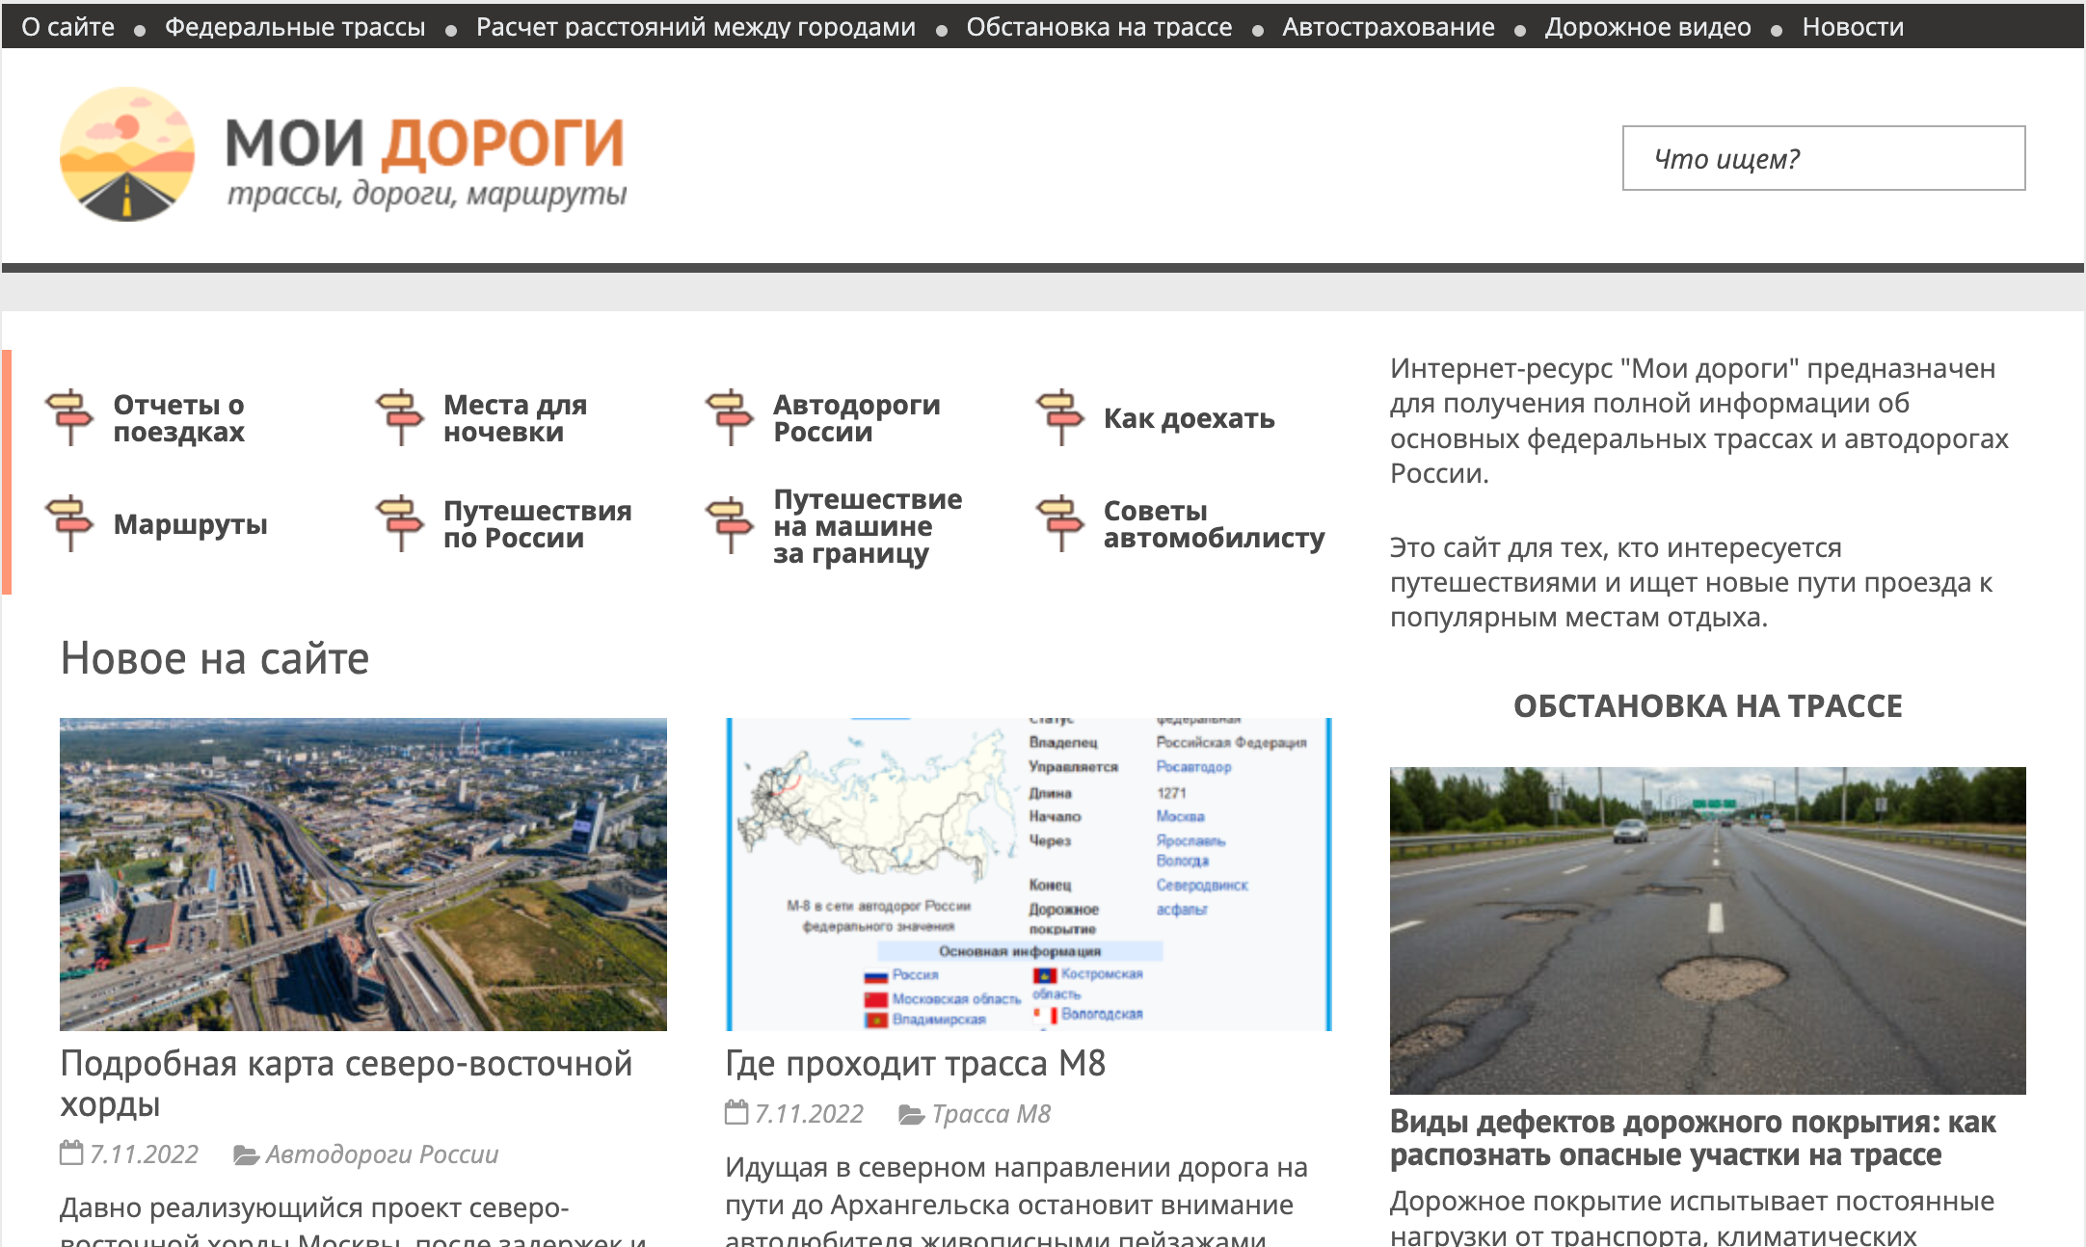Click signpost icon beside Отчеты о поездках
2086x1247 pixels.
coord(69,417)
